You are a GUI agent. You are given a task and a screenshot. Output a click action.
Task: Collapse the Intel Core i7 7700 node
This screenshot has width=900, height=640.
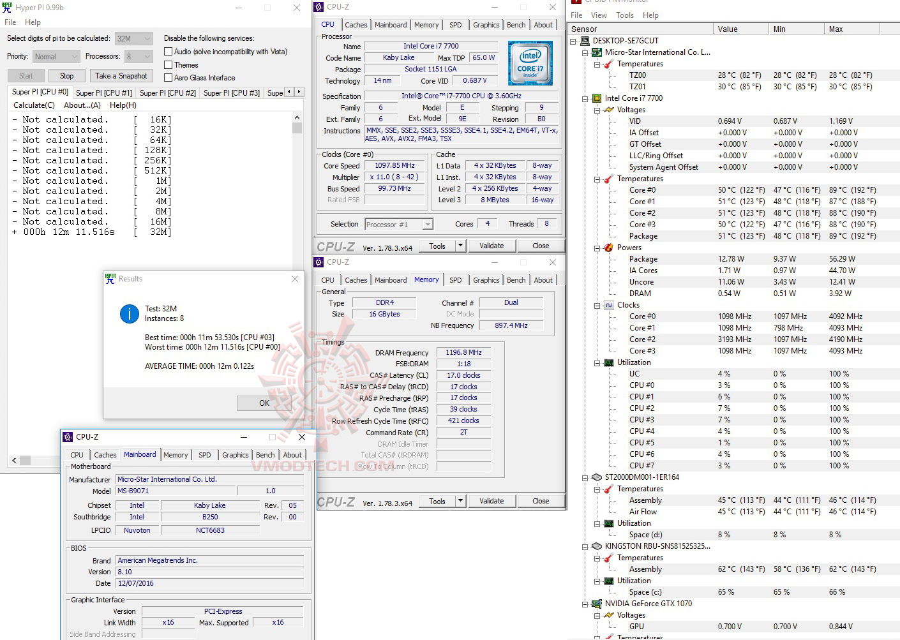point(585,98)
